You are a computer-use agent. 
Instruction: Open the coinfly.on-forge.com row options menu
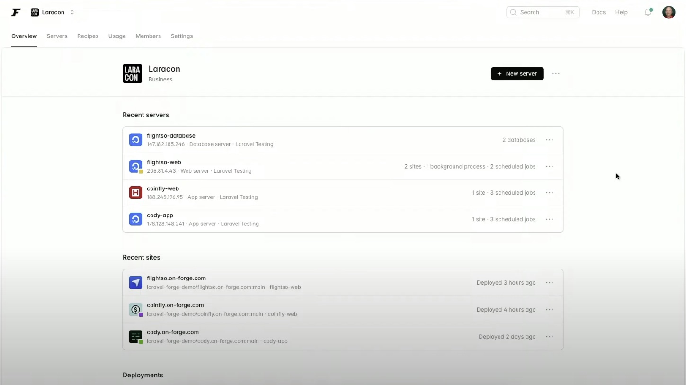[549, 310]
